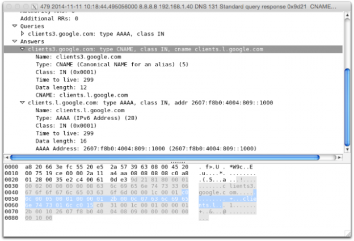Viewport: 354px width, 241px height.
Task: Collapse the clients3.google.com CNAME answer
Action: point(22,49)
